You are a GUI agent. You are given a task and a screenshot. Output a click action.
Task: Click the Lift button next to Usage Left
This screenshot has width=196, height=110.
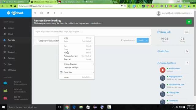click(187, 32)
